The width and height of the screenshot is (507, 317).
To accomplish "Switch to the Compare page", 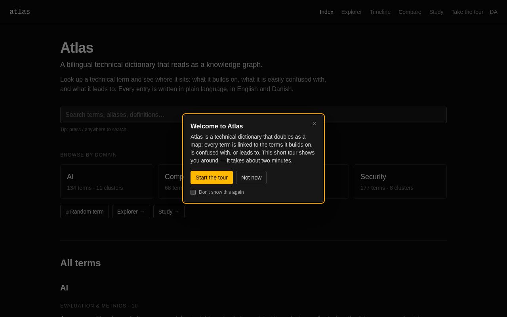I will 410,12.
